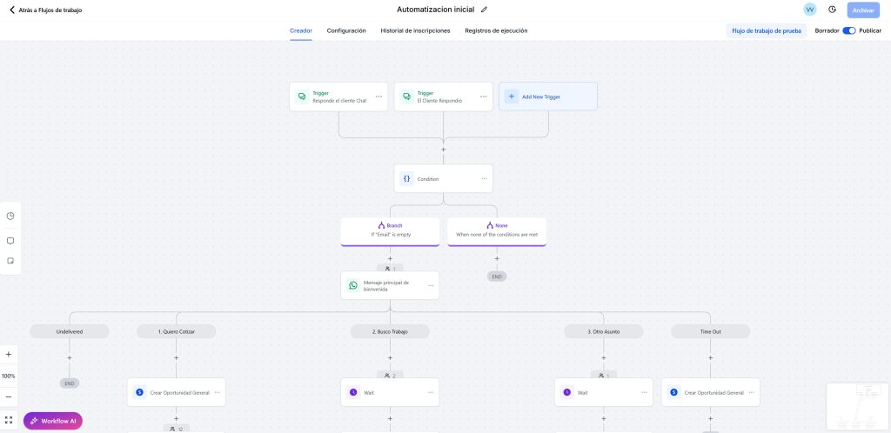Switch to the Configuración tab
This screenshot has width=891, height=433.
[x=346, y=30]
